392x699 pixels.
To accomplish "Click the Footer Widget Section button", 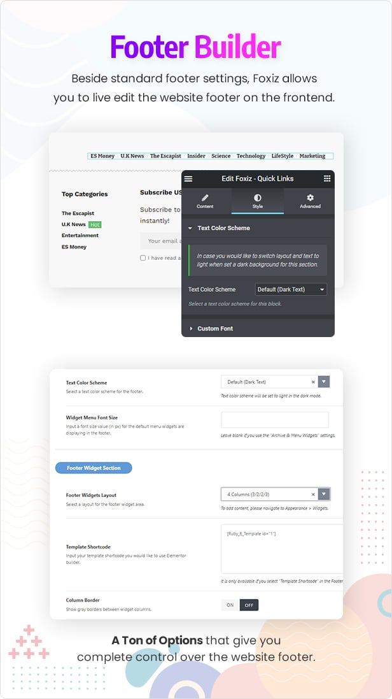I will point(94,468).
